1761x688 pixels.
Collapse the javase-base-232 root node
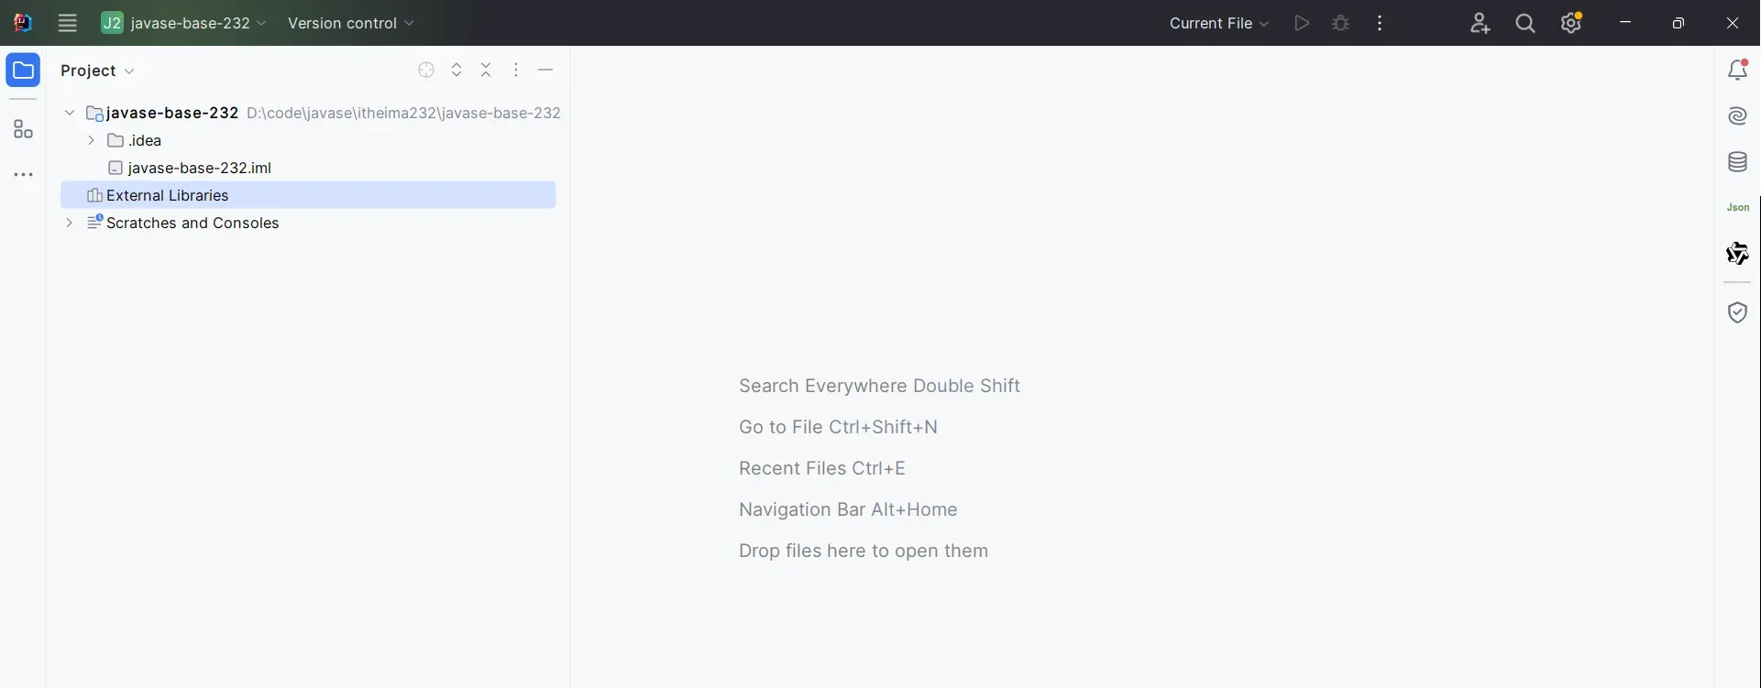click(70, 113)
